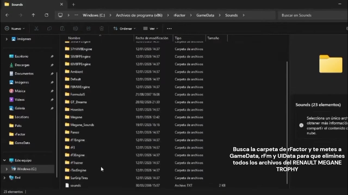Navigate to GameData in breadcrumb
The image size is (348, 195).
click(205, 15)
